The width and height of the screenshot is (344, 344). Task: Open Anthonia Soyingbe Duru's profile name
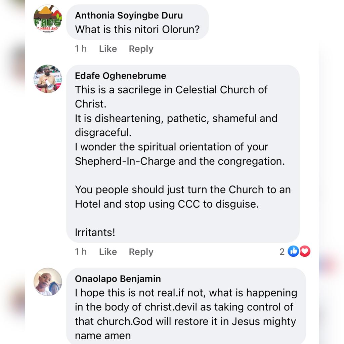(x=129, y=15)
